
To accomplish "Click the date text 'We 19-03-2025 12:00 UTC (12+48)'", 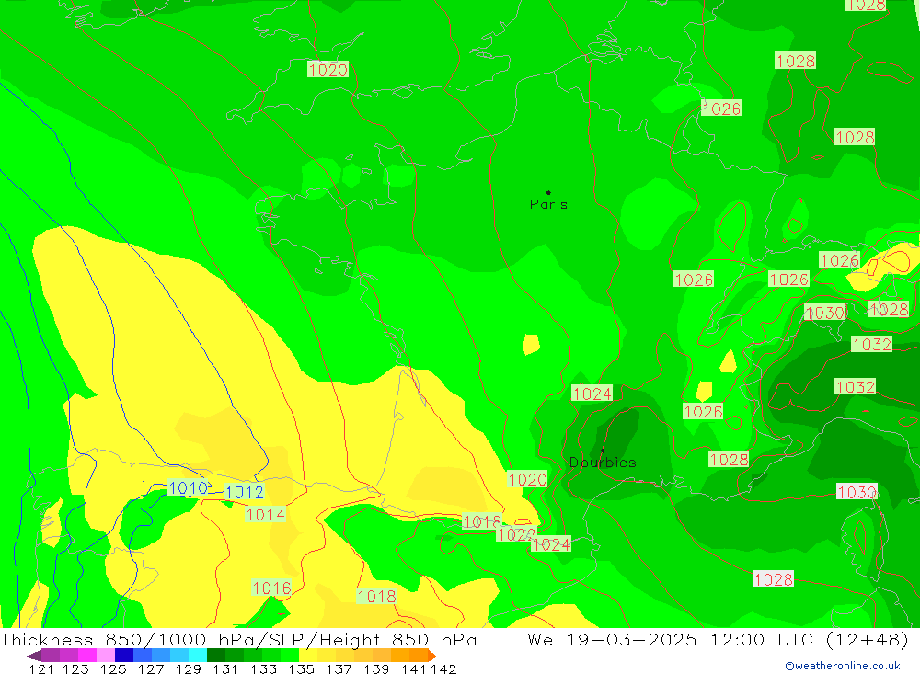I will point(719,639).
